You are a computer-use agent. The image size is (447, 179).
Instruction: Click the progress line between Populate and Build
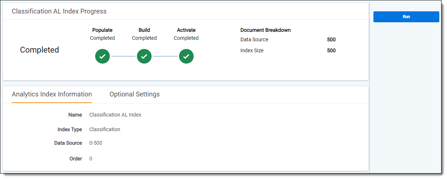click(123, 56)
